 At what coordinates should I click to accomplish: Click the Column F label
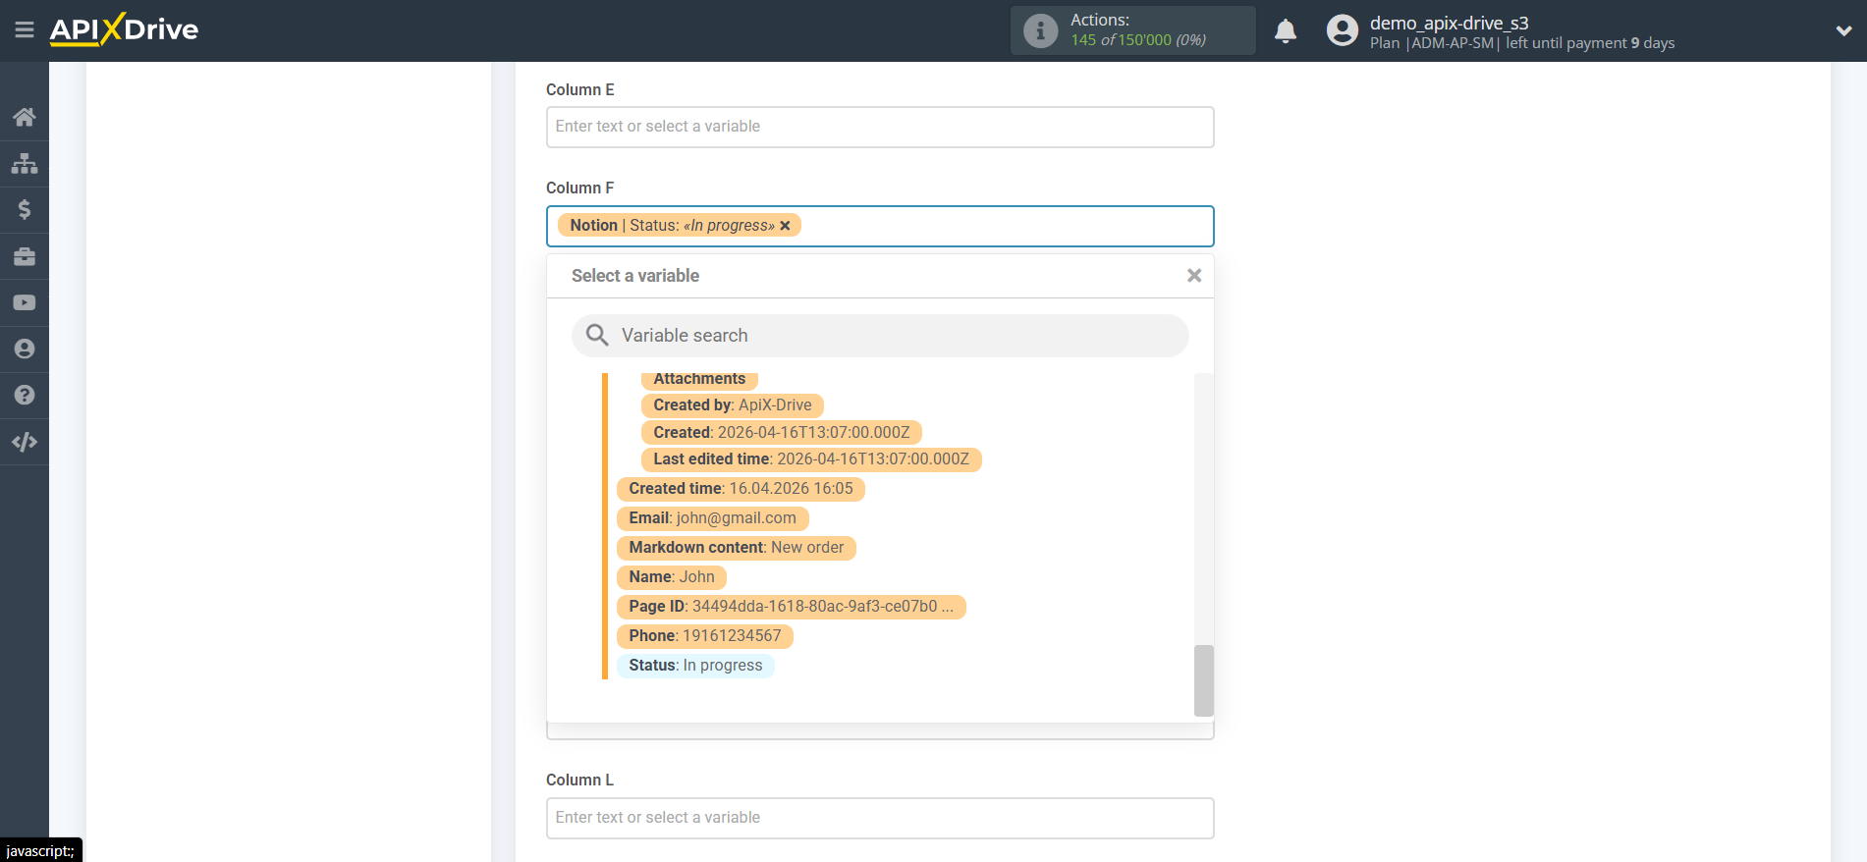pyautogui.click(x=580, y=189)
